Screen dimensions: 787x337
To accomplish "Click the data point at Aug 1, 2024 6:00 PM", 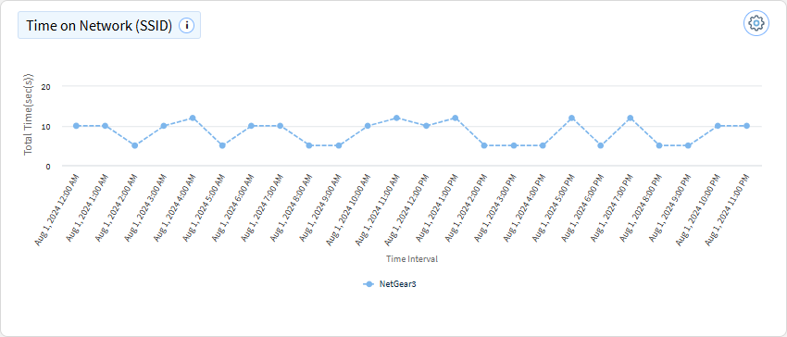I will click(601, 145).
